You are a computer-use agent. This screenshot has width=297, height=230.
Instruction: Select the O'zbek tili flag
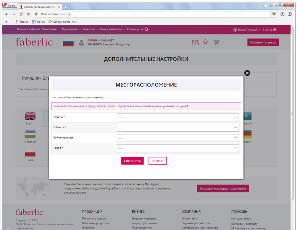(30, 134)
